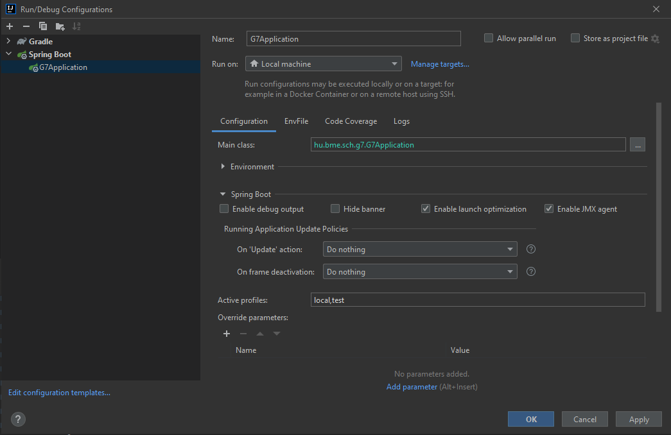This screenshot has height=435, width=671.
Task: Expand the Gradle tree node
Action: (8, 41)
